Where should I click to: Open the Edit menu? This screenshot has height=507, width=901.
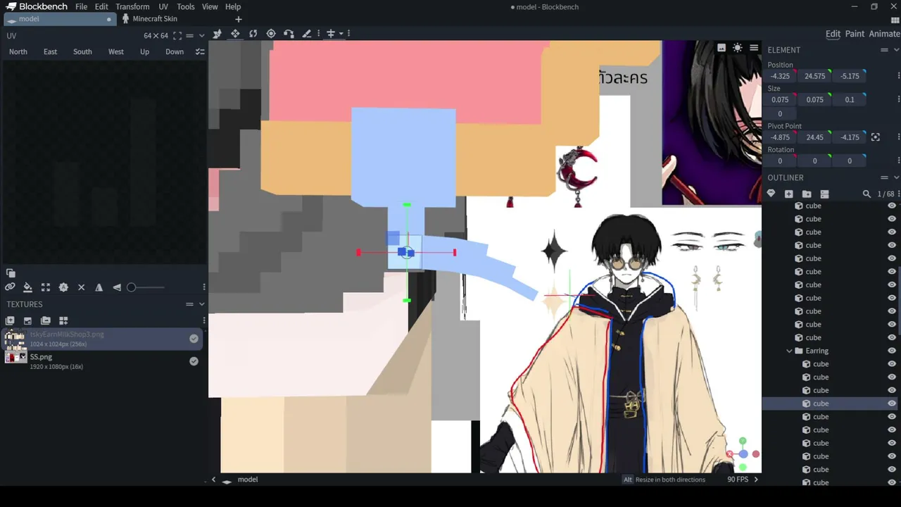point(101,7)
